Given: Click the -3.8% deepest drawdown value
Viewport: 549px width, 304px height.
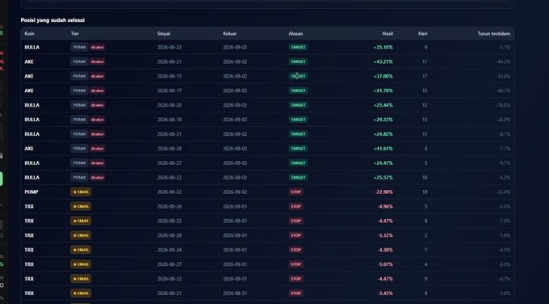Looking at the screenshot, I should click(x=504, y=293).
